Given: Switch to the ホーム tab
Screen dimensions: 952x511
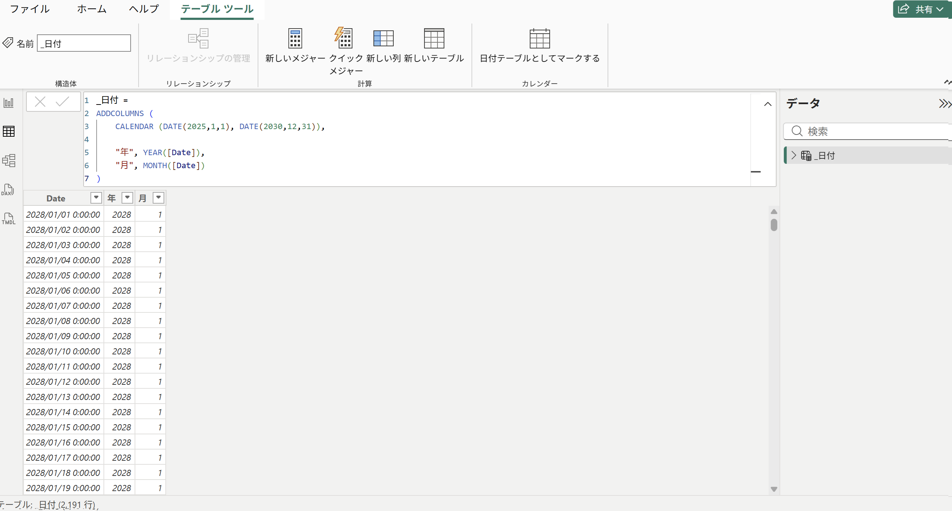Looking at the screenshot, I should pyautogui.click(x=92, y=9).
